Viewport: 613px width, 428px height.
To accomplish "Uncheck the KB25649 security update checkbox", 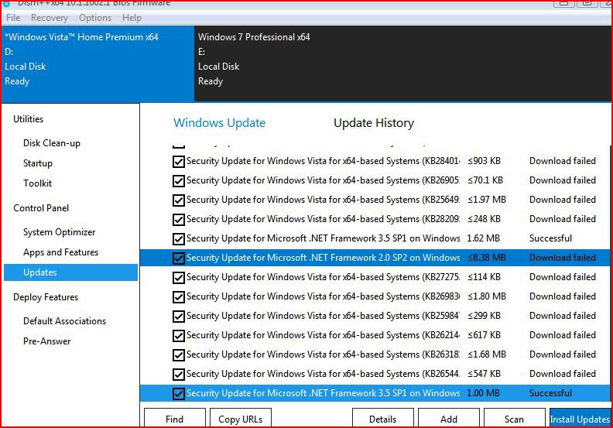I will coord(179,200).
